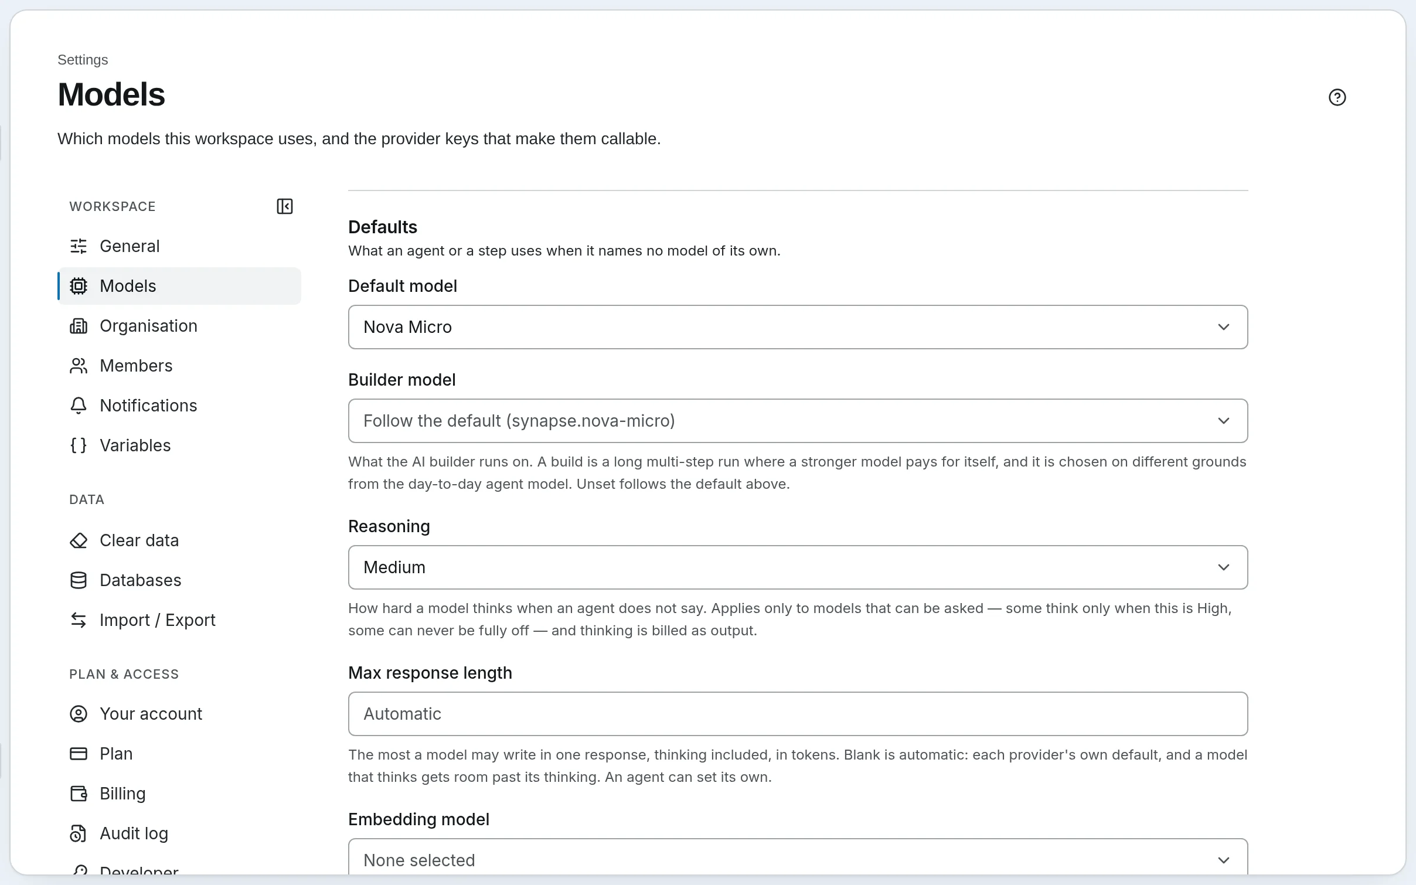Click the General sliders icon
This screenshot has width=1416, height=885.
point(79,246)
